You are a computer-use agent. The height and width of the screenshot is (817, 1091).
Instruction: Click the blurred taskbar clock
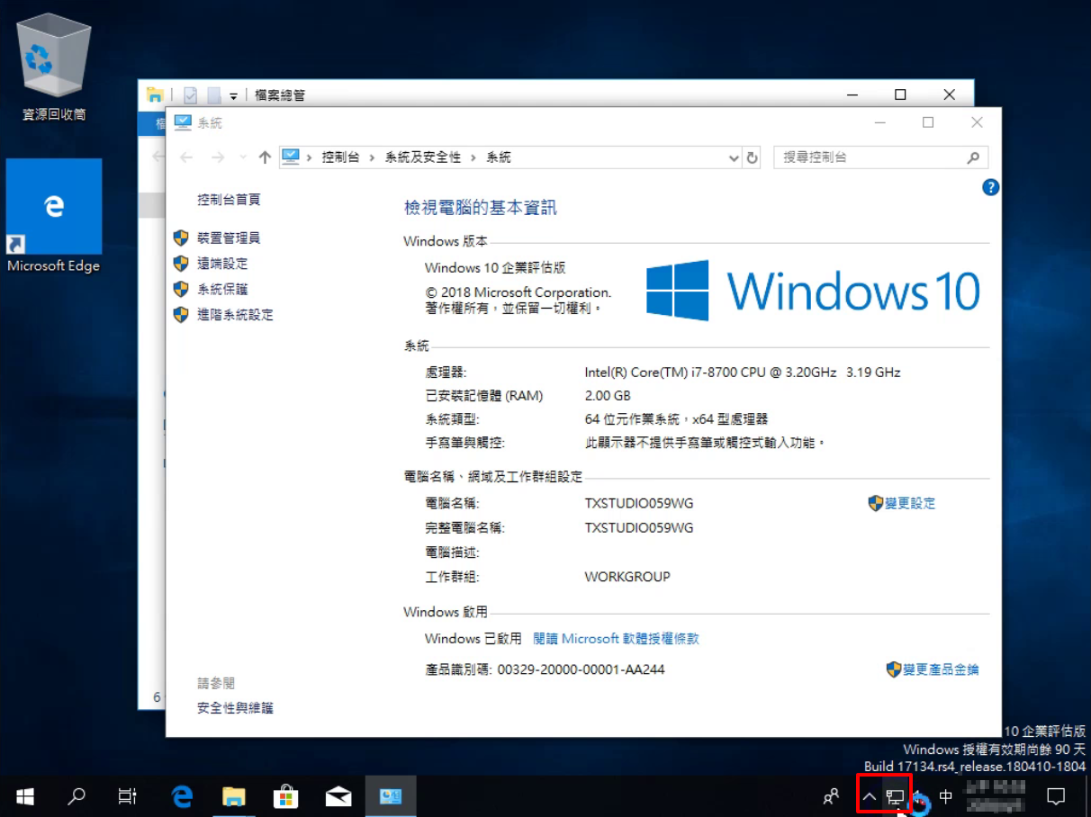(x=996, y=796)
